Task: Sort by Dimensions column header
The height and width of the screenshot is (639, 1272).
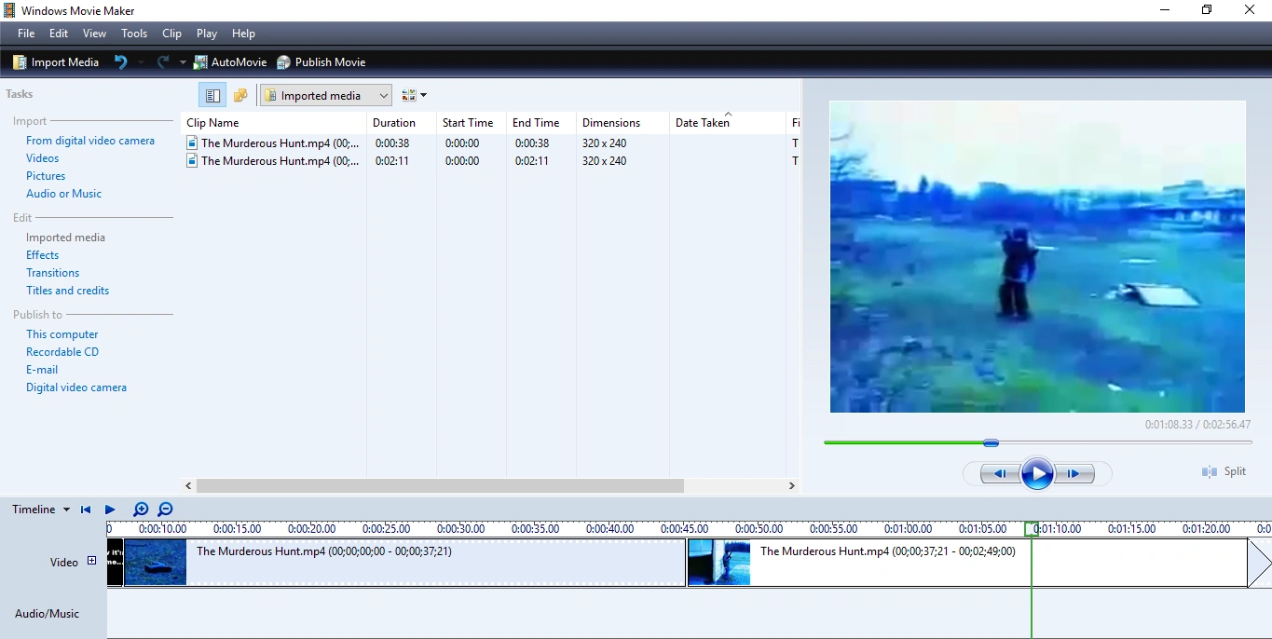Action: [x=622, y=123]
